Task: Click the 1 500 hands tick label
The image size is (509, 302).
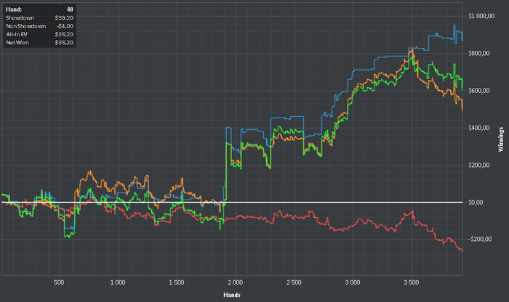Action: (176, 282)
